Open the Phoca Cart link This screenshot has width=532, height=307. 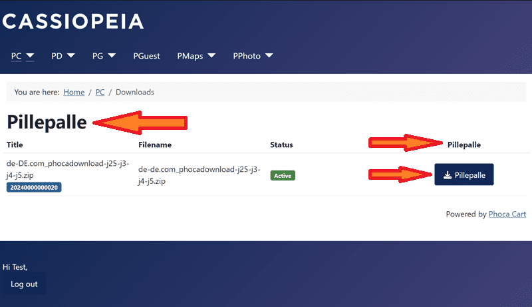click(507, 214)
